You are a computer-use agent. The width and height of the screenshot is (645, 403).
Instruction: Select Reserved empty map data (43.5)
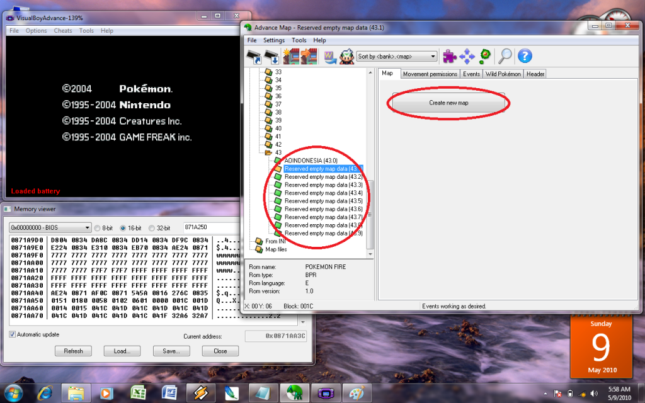(x=323, y=201)
